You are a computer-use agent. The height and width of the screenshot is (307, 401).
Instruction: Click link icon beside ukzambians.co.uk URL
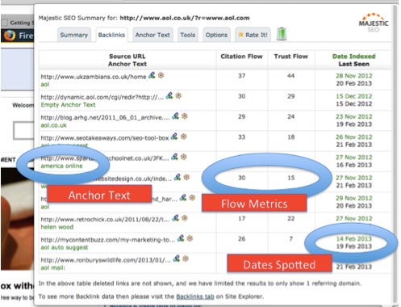pos(152,75)
